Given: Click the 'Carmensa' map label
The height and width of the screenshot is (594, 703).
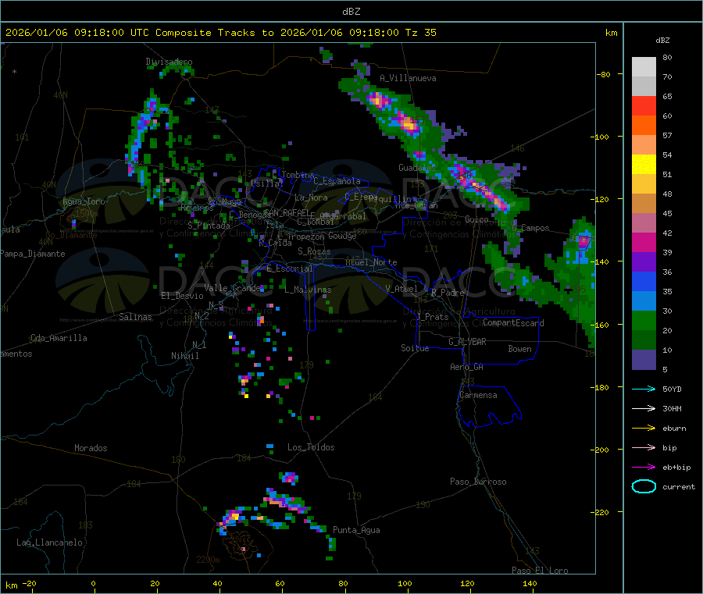Looking at the screenshot, I should click(x=478, y=395).
